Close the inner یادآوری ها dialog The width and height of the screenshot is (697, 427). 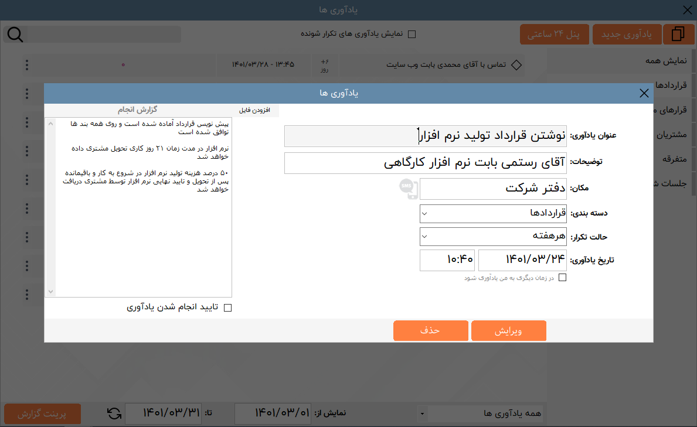pos(644,93)
